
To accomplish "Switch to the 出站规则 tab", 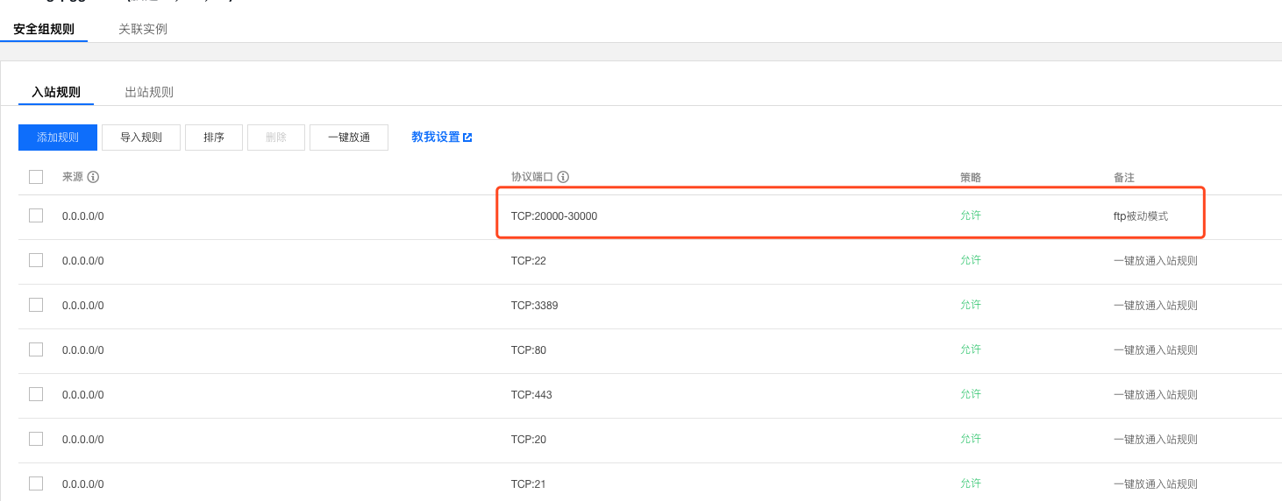I will point(149,92).
